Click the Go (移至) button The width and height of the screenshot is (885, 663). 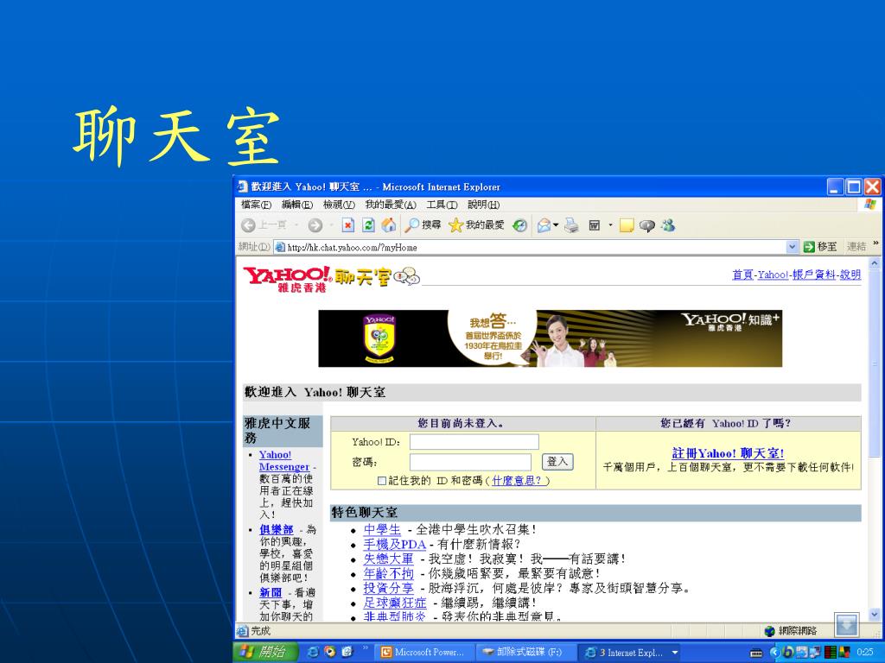(820, 247)
